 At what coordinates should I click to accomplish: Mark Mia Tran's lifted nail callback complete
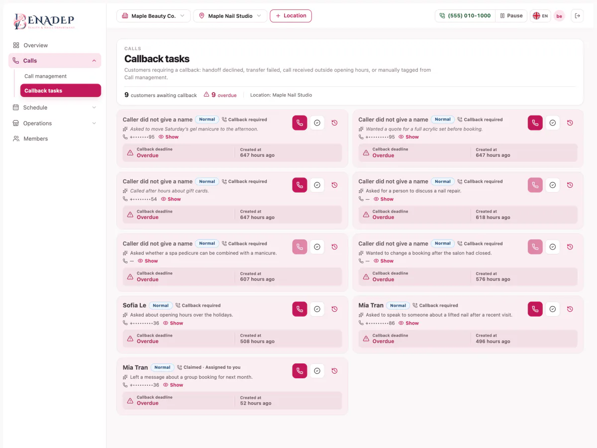coord(553,309)
